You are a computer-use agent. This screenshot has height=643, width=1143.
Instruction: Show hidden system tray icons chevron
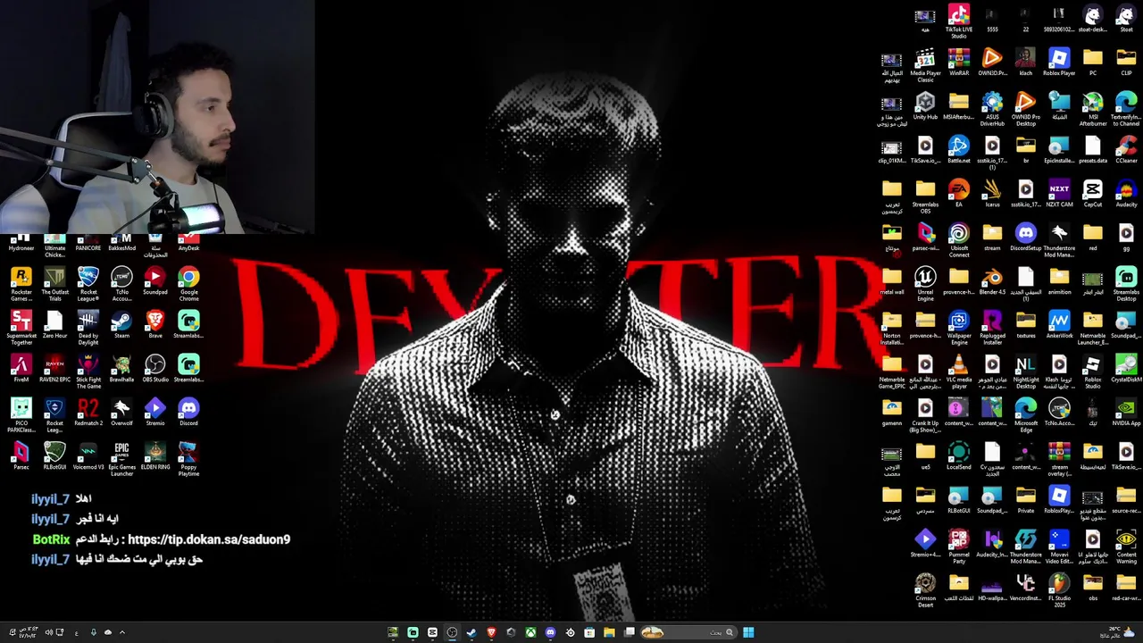click(122, 632)
